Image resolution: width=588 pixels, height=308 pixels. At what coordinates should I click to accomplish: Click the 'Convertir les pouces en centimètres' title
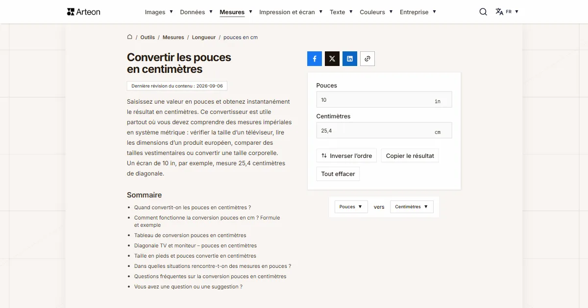[179, 63]
